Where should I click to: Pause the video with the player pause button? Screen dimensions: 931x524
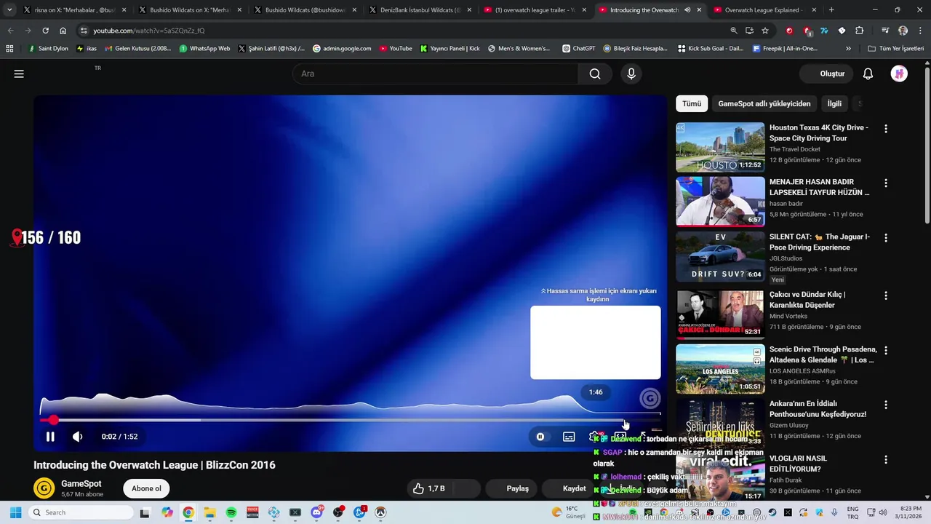point(50,437)
